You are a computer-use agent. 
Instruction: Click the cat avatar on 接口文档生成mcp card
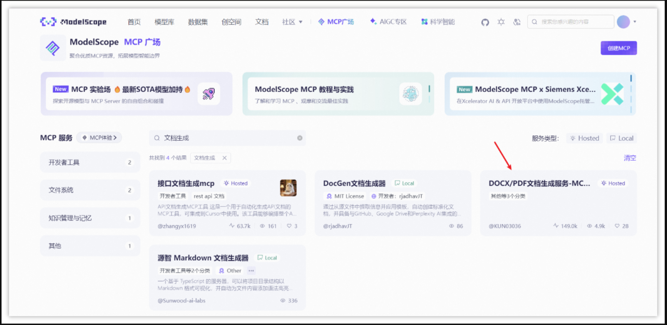(x=288, y=188)
